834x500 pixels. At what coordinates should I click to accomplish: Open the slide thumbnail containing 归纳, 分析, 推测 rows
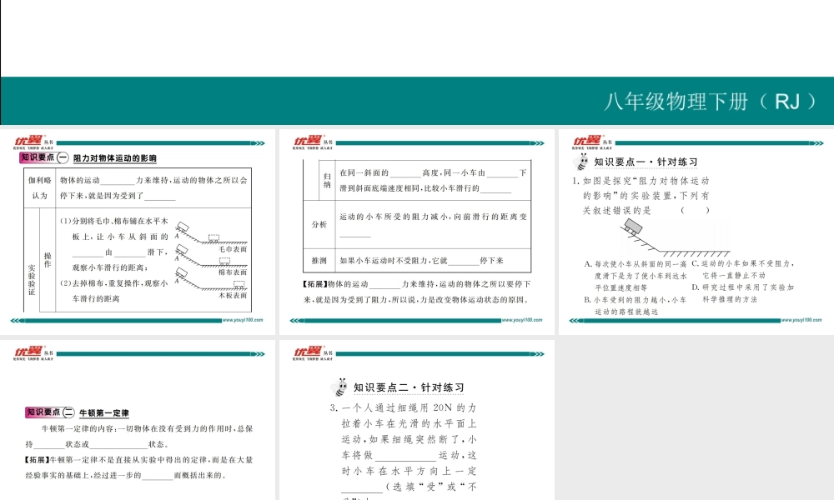(417, 232)
